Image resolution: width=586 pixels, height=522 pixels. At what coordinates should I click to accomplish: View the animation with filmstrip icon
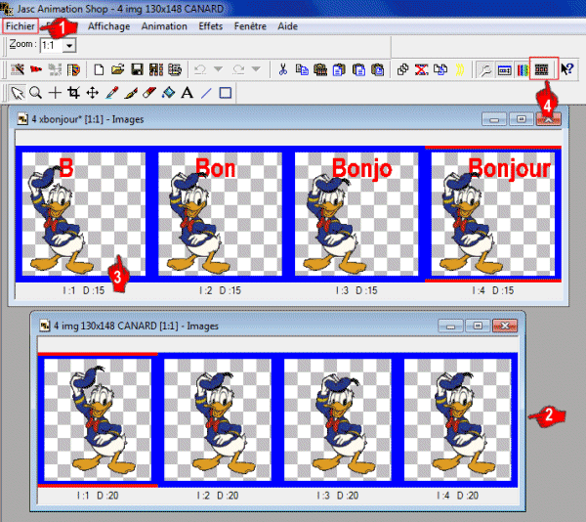point(541,69)
